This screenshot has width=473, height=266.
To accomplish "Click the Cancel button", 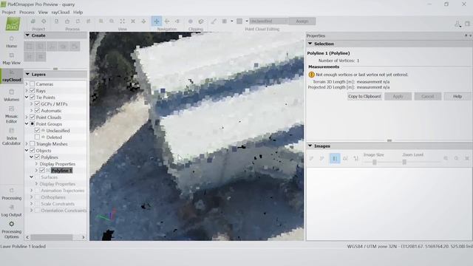I will (427, 96).
